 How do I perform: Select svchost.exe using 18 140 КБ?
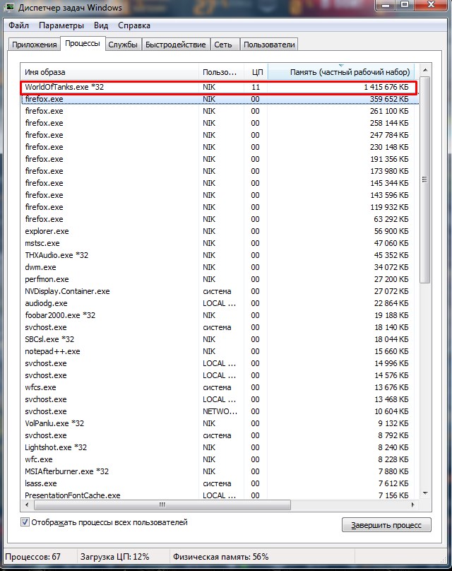[x=219, y=327]
